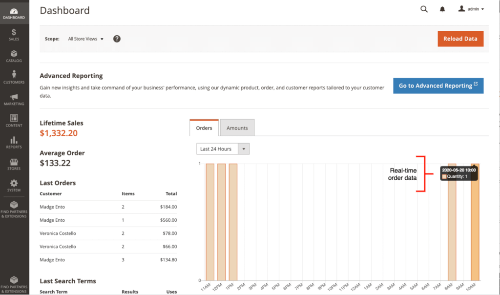Switch to the Amounts tab
The height and width of the screenshot is (295, 500).
(237, 128)
